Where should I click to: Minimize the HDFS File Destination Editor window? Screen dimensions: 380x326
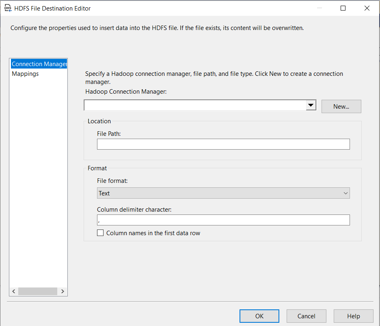[x=319, y=8]
